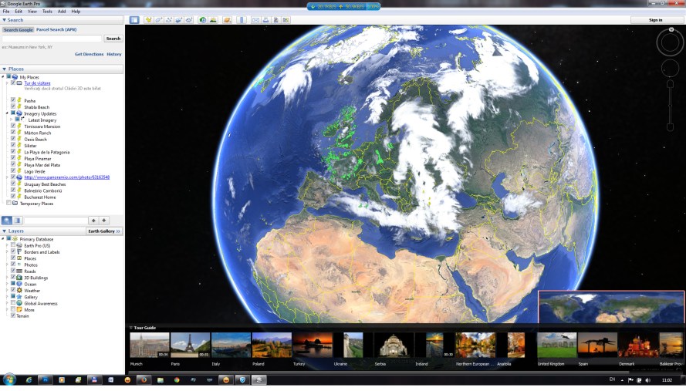
Task: Collapse the Layers panel header
Action: (4, 231)
